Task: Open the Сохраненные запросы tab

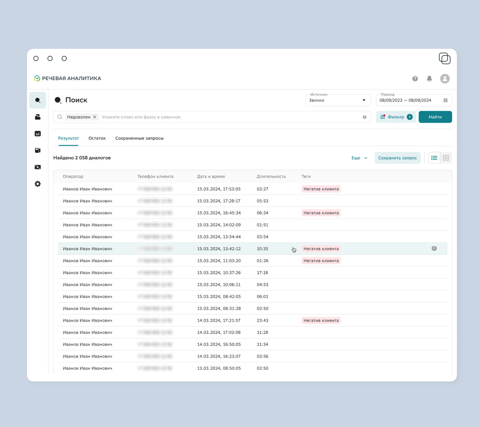Action: click(x=139, y=138)
